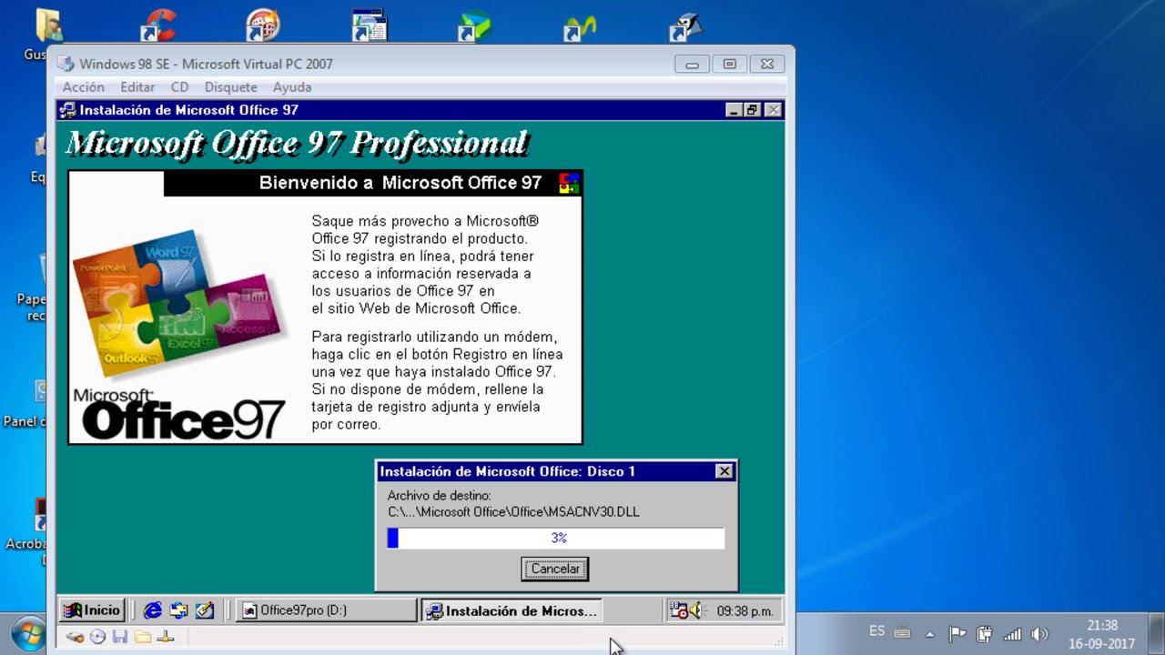This screenshot has height=655, width=1165.
Task: Click the Disco 1 dialog title bar
Action: click(556, 471)
